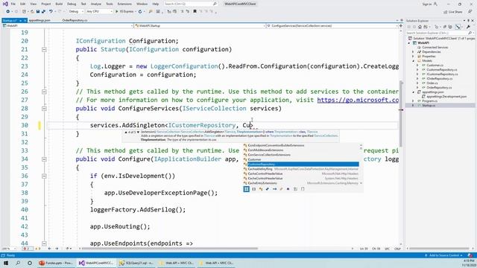Refresh browser link button in toolbar
This screenshot has width=477, height=268.
coord(140,12)
